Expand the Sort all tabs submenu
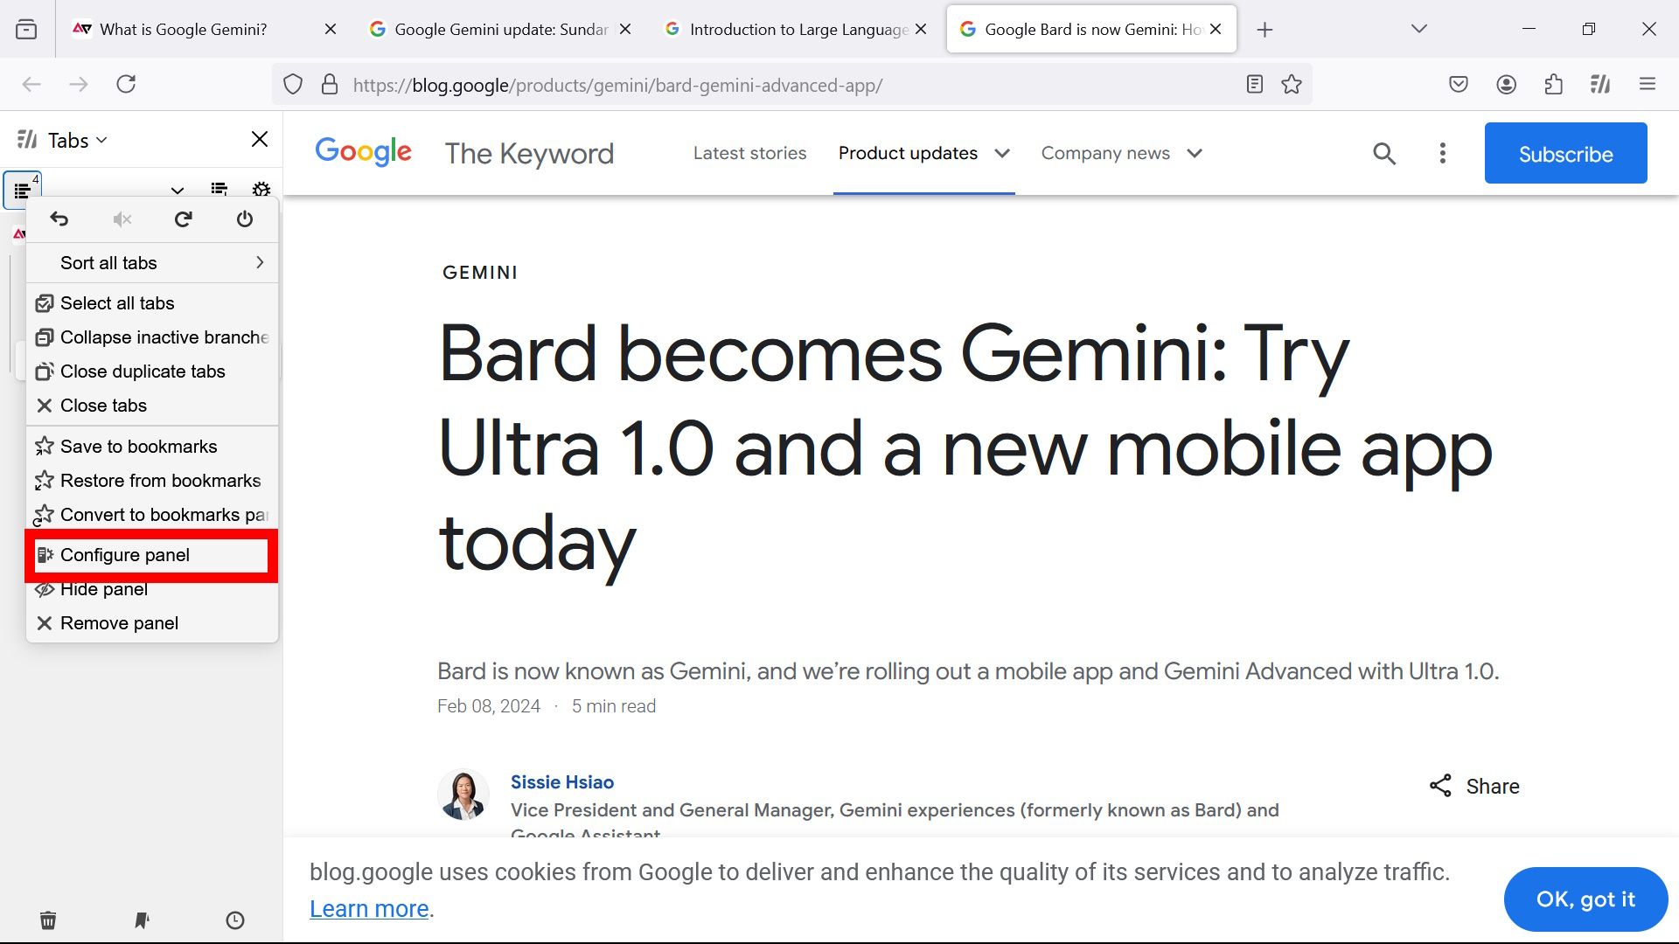The width and height of the screenshot is (1679, 944). point(259,262)
